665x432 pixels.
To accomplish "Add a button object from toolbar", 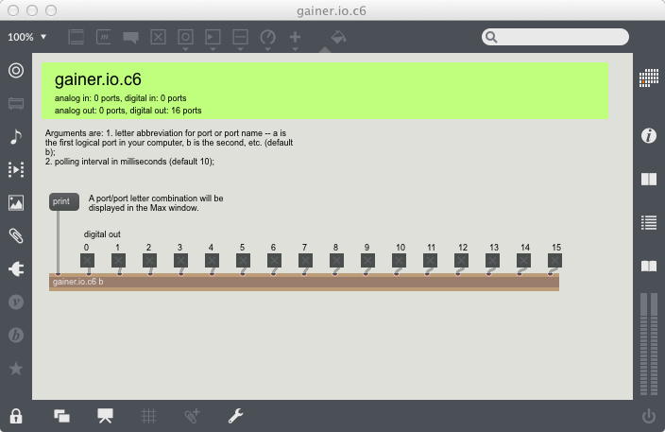I will (185, 38).
